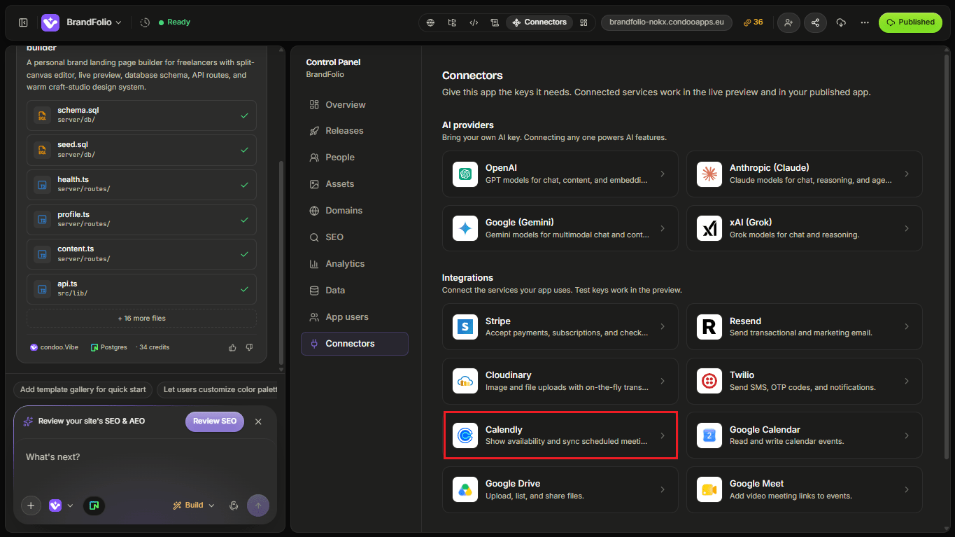955x537 pixels.
Task: Open the brandfolio-nokx.condooapps.eu URL
Action: pos(667,22)
